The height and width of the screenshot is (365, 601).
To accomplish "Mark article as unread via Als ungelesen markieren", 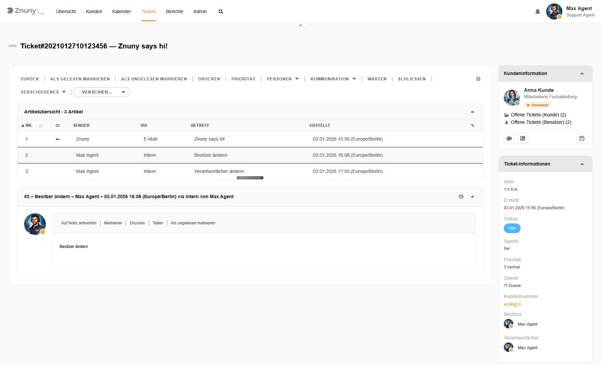I will click(193, 223).
